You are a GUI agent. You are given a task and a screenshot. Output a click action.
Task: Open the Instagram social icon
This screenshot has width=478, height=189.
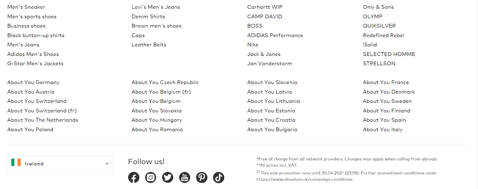(x=151, y=177)
